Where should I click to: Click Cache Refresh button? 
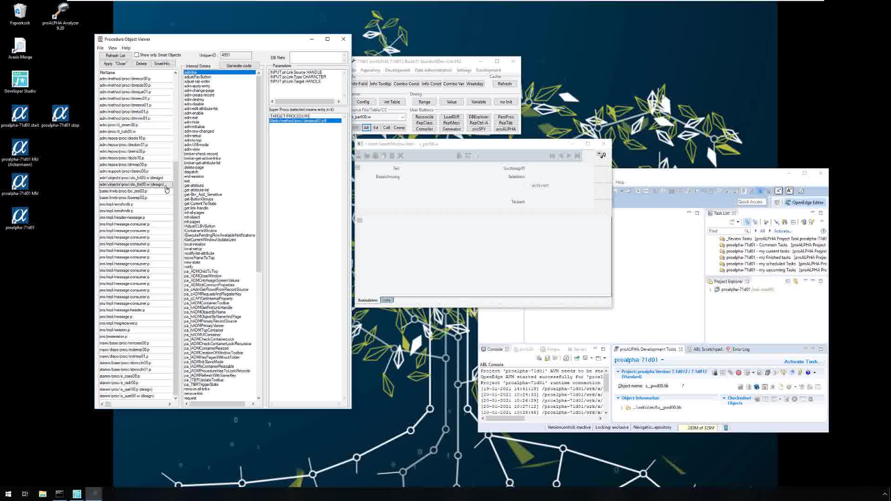click(504, 84)
